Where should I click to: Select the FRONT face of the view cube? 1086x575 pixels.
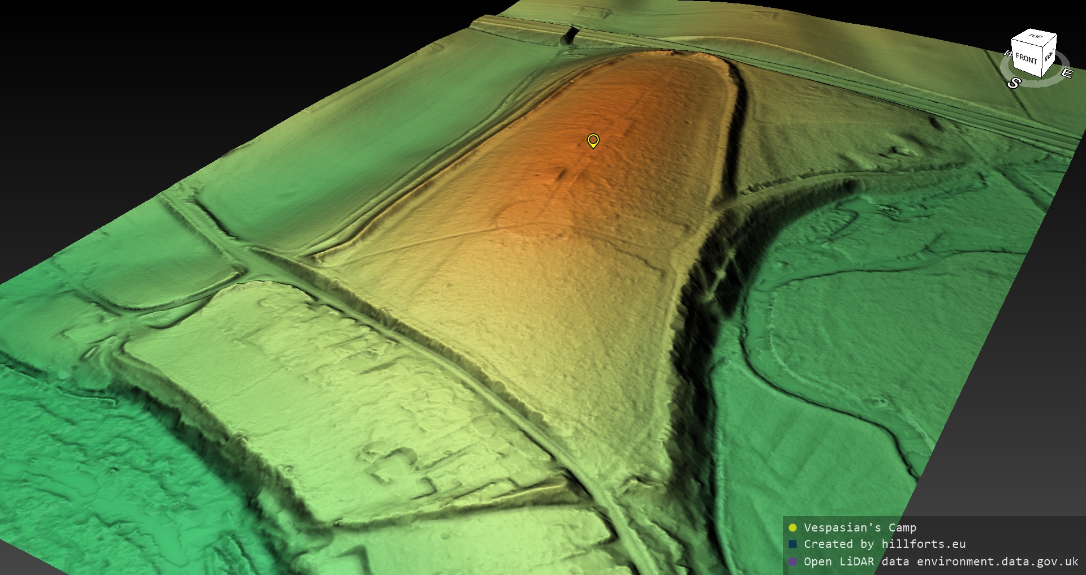coord(1025,59)
